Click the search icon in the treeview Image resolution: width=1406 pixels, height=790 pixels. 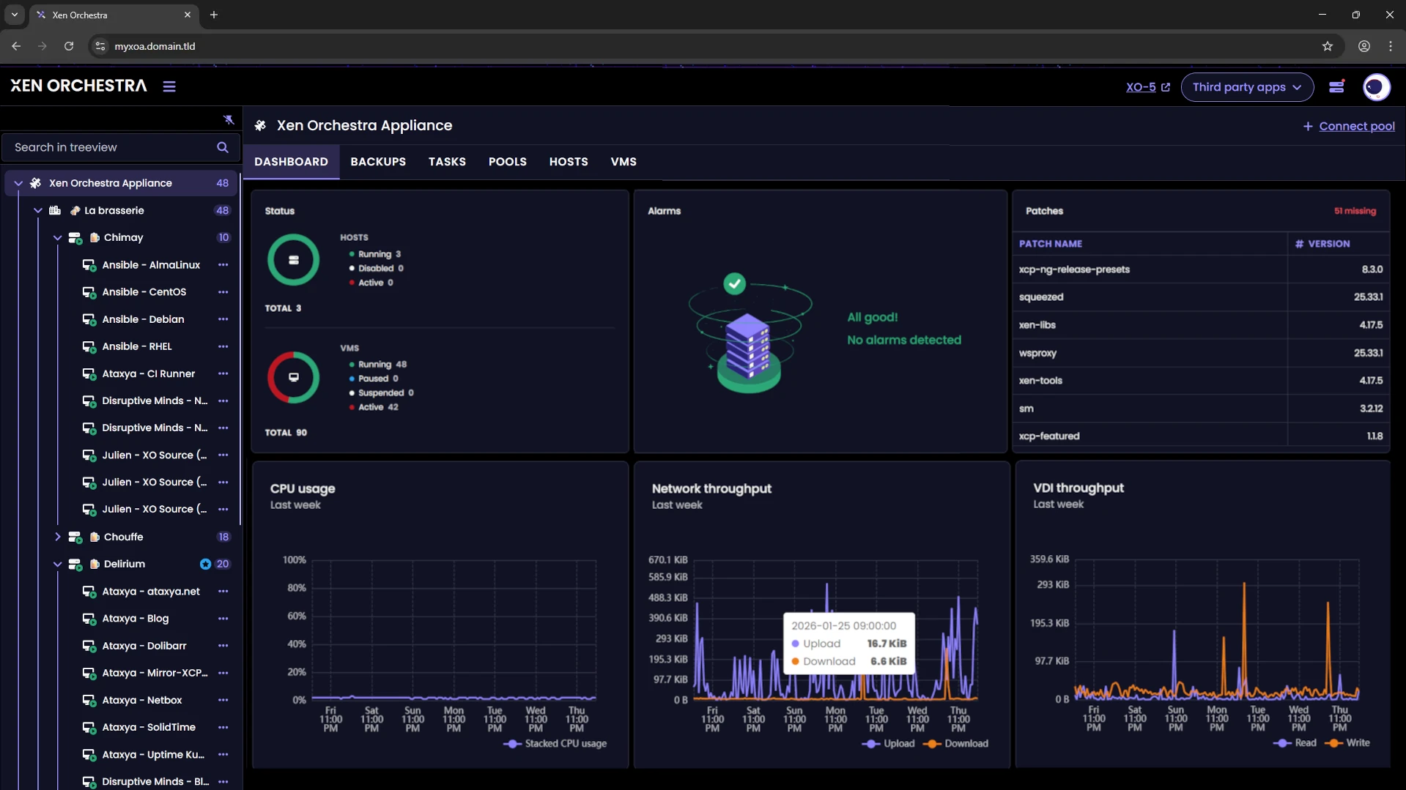click(222, 147)
